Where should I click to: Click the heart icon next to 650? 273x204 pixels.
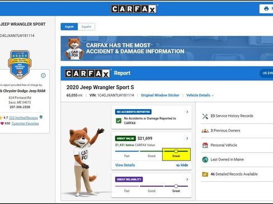pyautogui.click(x=2, y=123)
